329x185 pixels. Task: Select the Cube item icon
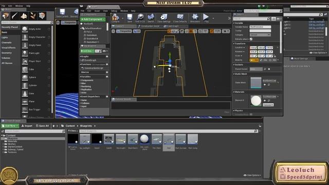click(25, 69)
